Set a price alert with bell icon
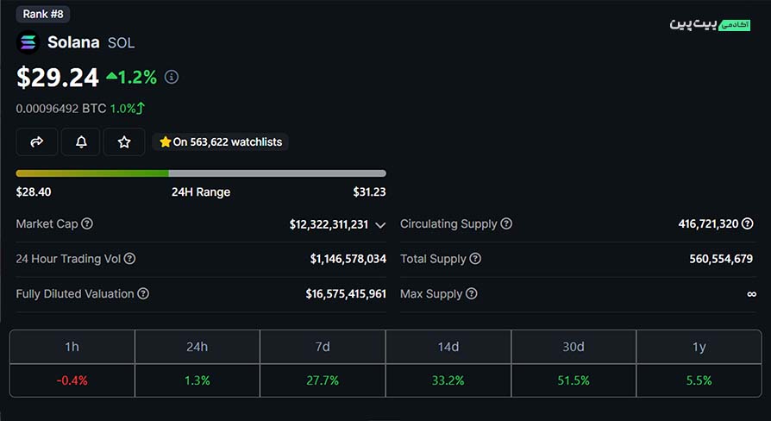Screen dimensions: 771x421 click(x=81, y=142)
